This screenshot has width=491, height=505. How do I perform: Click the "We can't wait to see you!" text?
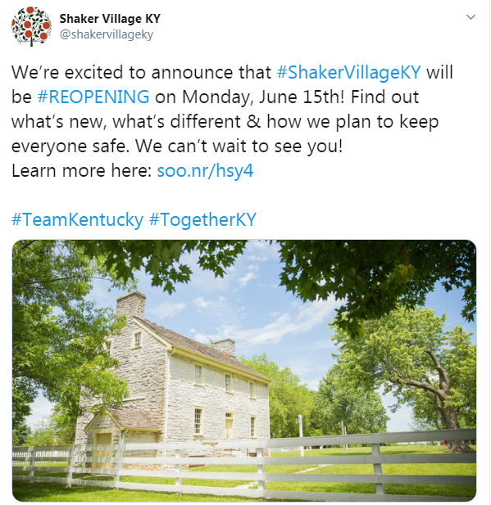[x=239, y=146]
